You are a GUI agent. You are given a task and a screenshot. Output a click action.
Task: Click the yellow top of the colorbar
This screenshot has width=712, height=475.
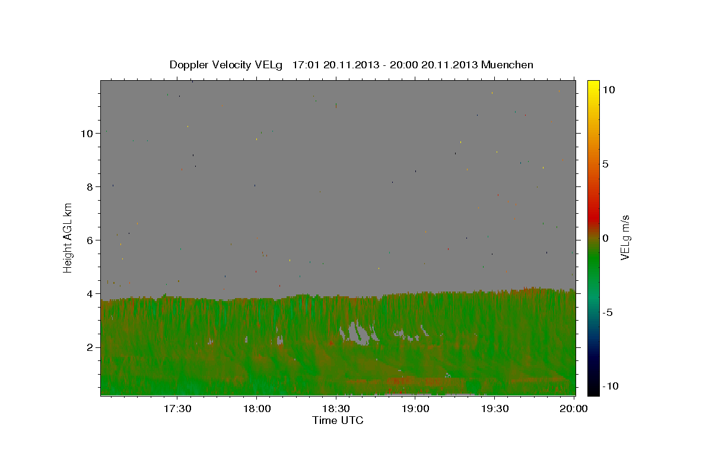[x=593, y=86]
